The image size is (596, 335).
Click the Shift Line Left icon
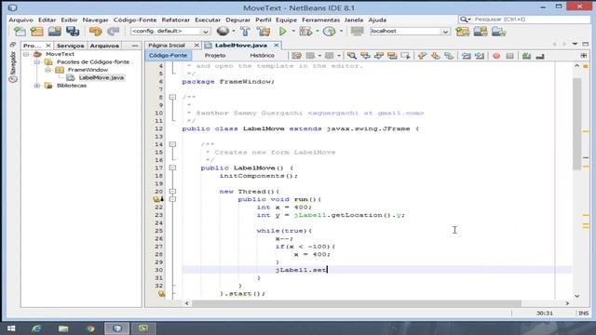(467, 56)
